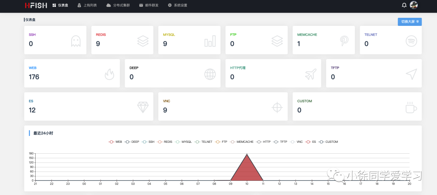Toggle the MYSQL series in chart legend
437x195 pixels.
point(183,142)
